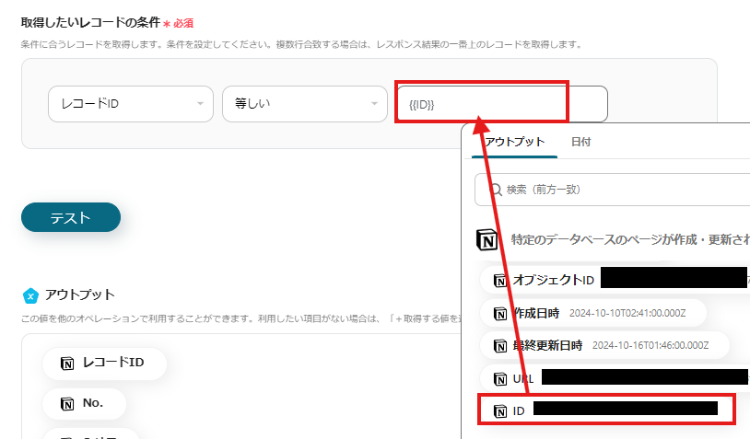Click the large Notion trigger icon

[x=487, y=240]
